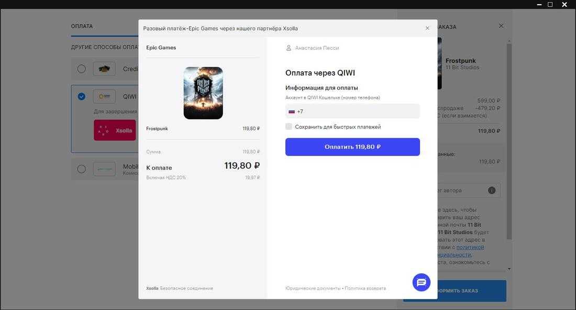
Task: Close the Xsolla payment dialog
Action: [427, 28]
